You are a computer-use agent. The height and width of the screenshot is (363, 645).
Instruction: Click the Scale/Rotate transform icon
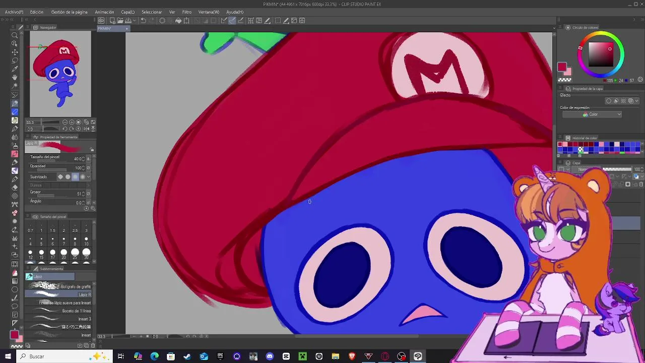pyautogui.click(x=186, y=21)
